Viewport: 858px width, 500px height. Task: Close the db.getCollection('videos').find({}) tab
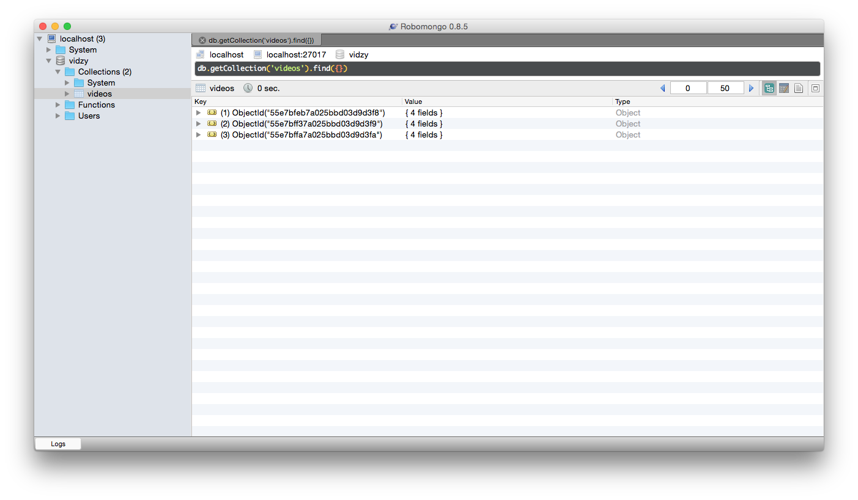coord(202,40)
